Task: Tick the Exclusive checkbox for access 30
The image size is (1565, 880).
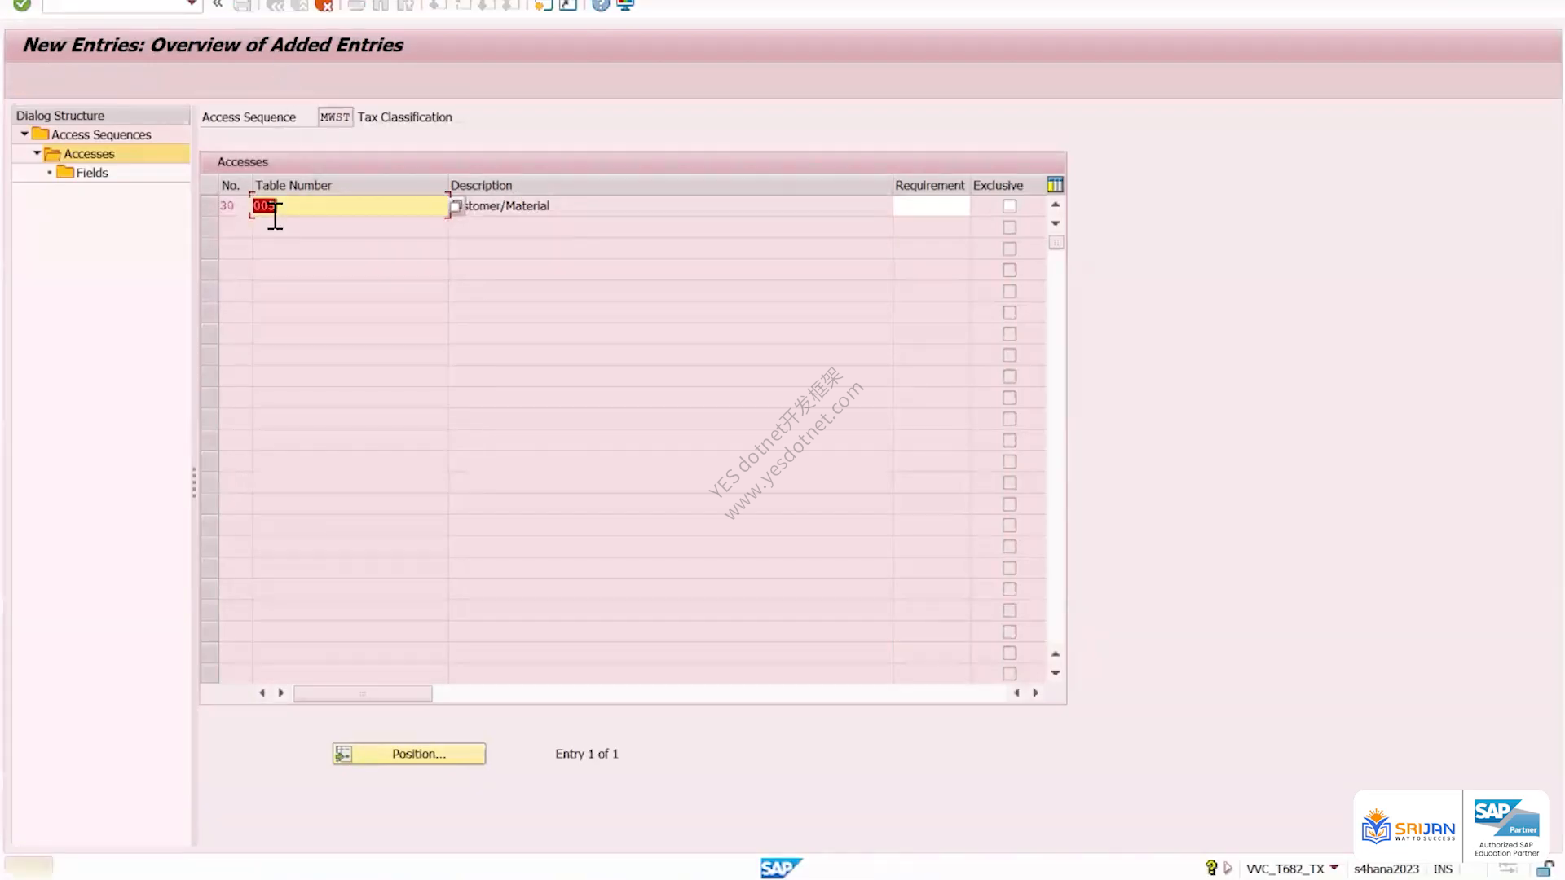Action: tap(1009, 206)
